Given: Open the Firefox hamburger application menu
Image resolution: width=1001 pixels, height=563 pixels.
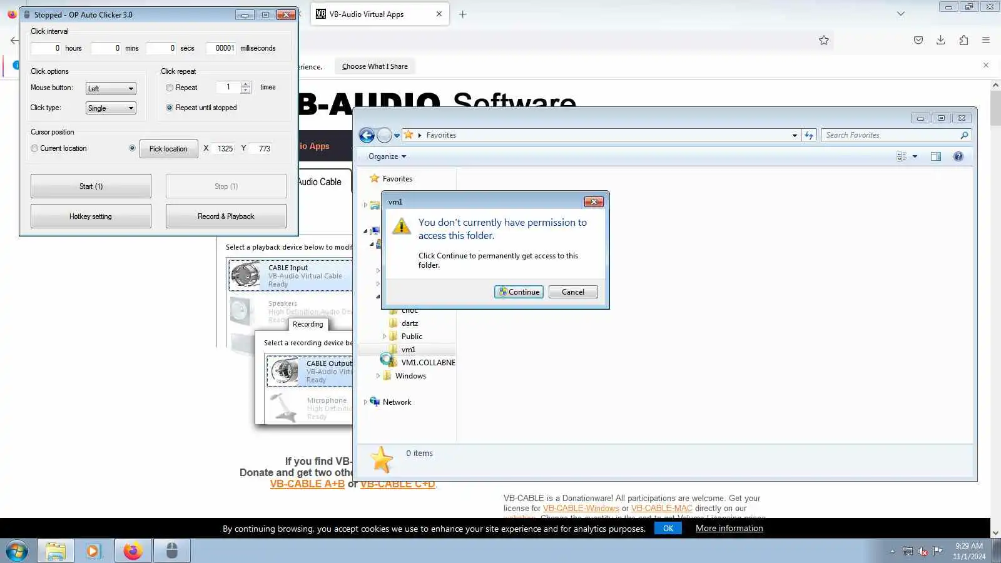Looking at the screenshot, I should coord(986,40).
